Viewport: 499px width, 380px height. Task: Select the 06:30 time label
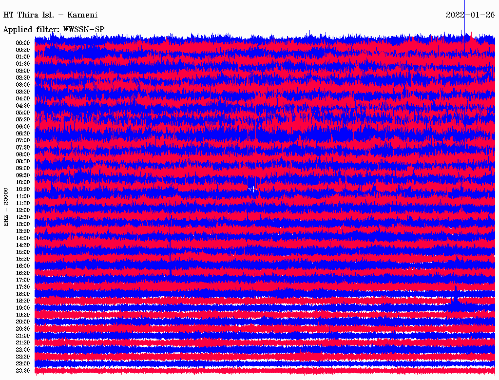[23, 133]
